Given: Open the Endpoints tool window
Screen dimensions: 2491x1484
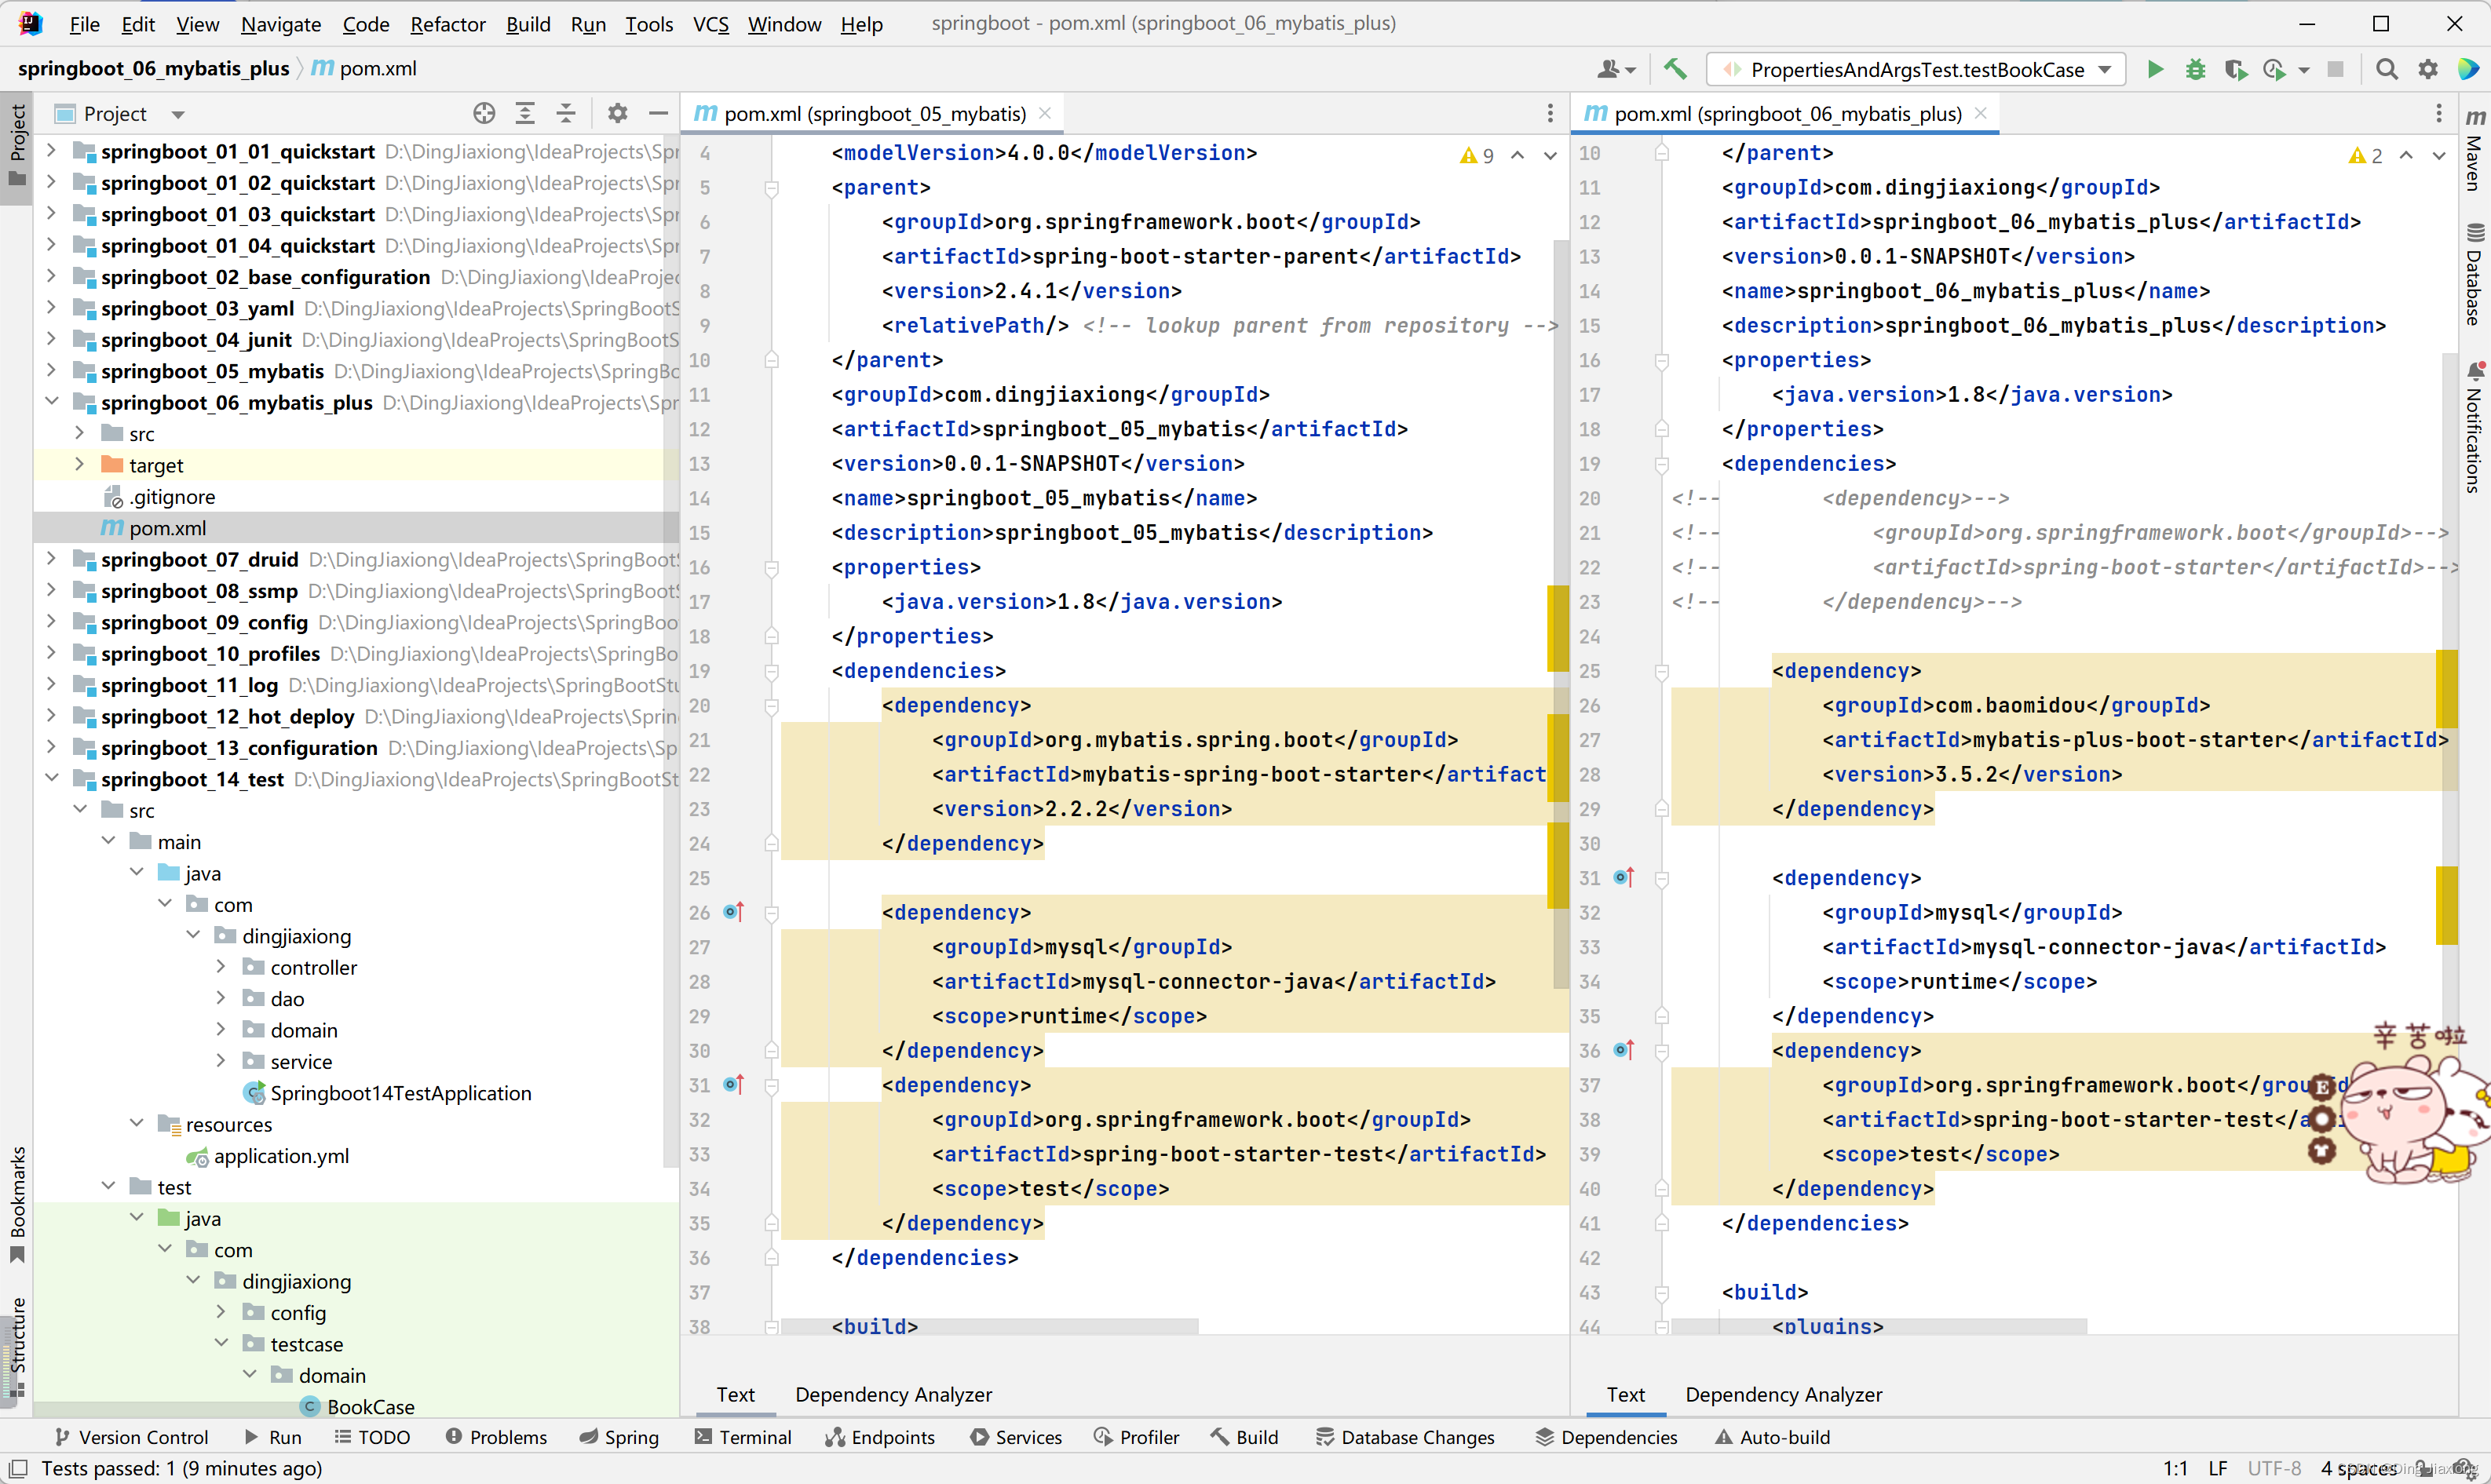Looking at the screenshot, I should point(880,1437).
